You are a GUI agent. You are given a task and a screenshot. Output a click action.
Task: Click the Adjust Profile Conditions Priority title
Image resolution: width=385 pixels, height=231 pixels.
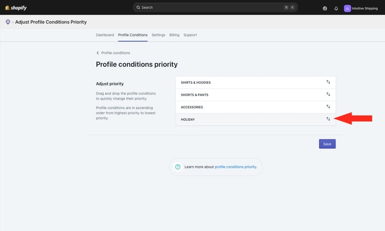pyautogui.click(x=51, y=22)
